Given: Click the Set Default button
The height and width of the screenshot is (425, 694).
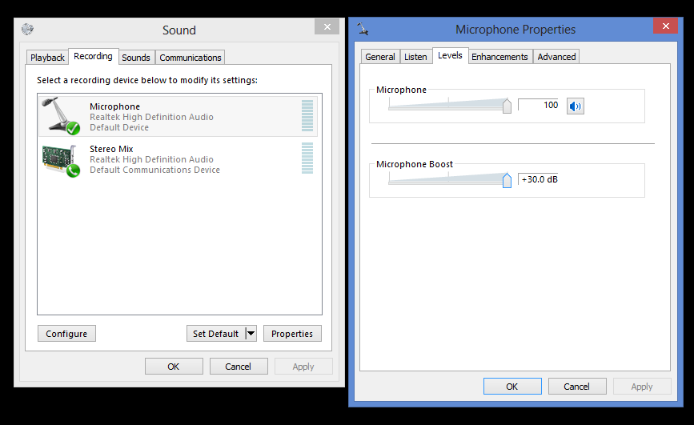Looking at the screenshot, I should [216, 334].
